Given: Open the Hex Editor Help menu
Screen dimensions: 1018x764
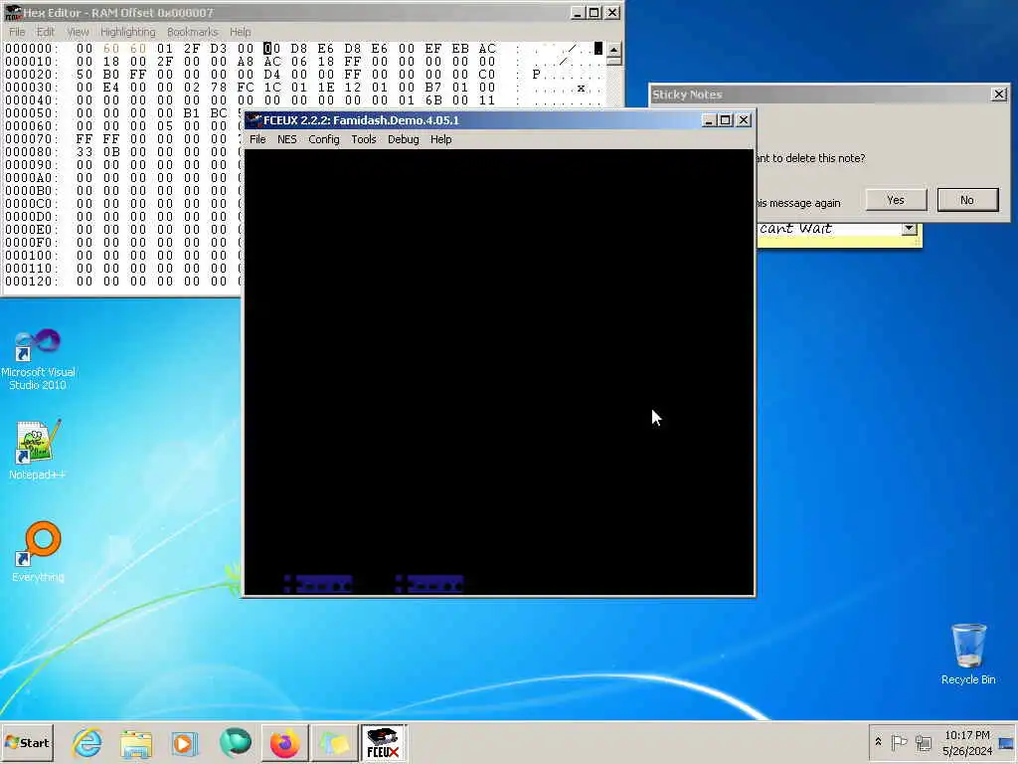Looking at the screenshot, I should pos(240,31).
